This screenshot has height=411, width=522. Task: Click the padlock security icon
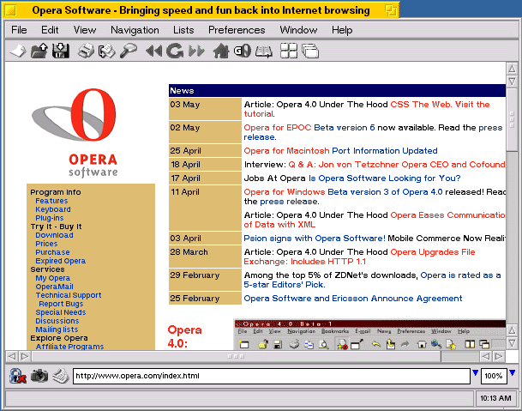pos(18,376)
